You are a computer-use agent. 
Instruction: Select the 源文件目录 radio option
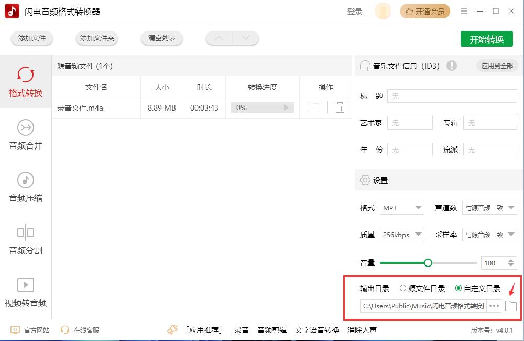coord(403,288)
